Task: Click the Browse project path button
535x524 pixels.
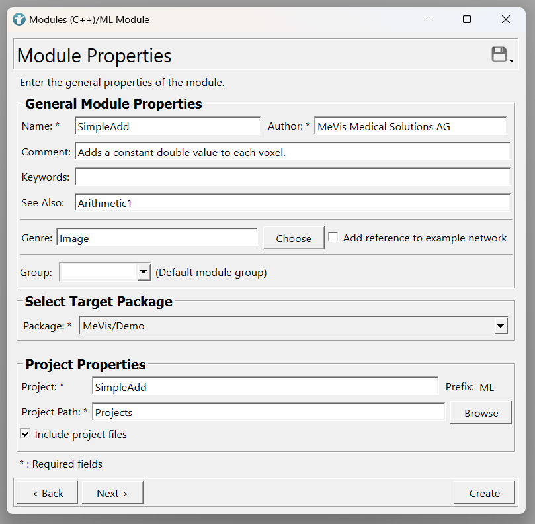Action: [481, 412]
